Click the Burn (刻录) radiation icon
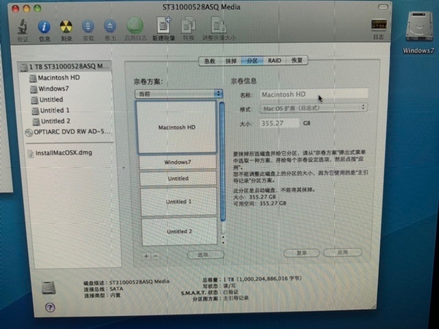 (66, 27)
